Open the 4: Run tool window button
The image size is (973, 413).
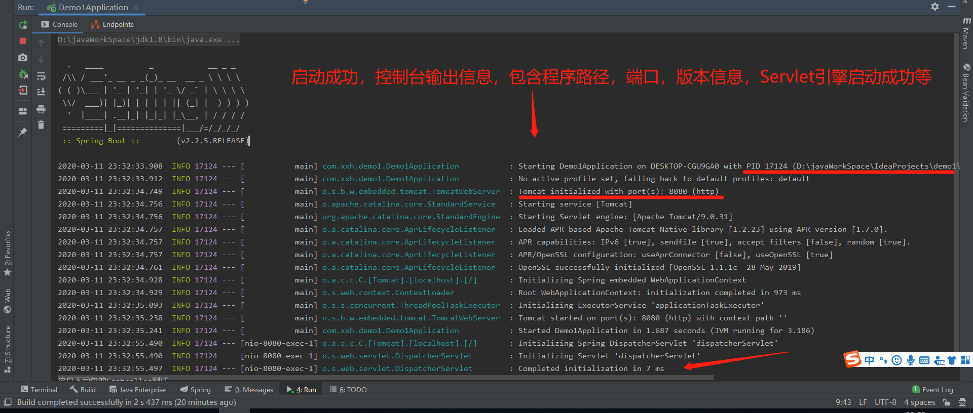(x=301, y=390)
